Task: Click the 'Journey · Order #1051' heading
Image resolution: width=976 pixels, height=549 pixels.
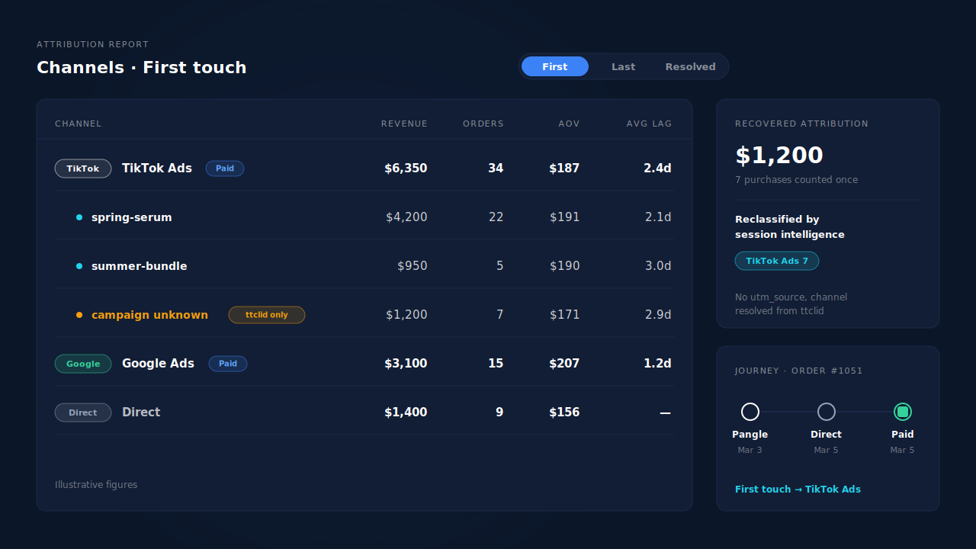Action: pos(799,371)
